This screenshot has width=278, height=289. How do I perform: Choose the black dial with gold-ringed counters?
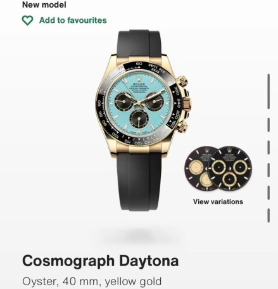pos(229,169)
